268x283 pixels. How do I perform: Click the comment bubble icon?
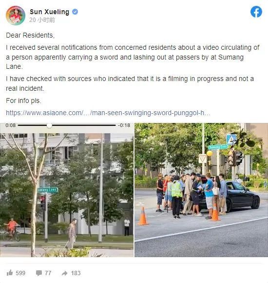[39, 273]
